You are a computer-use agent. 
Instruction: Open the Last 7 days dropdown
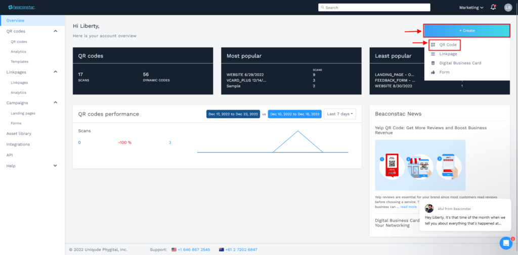340,114
